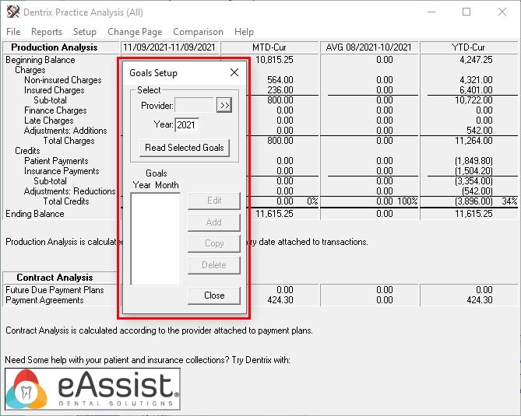This screenshot has height=416, width=521.
Task: Click the YTD-Cur column header
Action: click(x=469, y=47)
